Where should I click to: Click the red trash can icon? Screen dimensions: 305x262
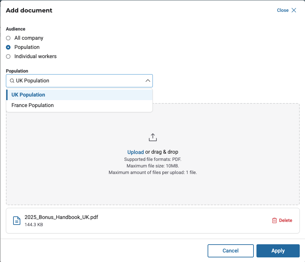click(x=274, y=221)
